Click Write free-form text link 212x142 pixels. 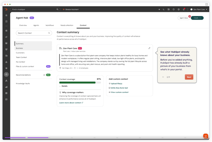coord(118,88)
